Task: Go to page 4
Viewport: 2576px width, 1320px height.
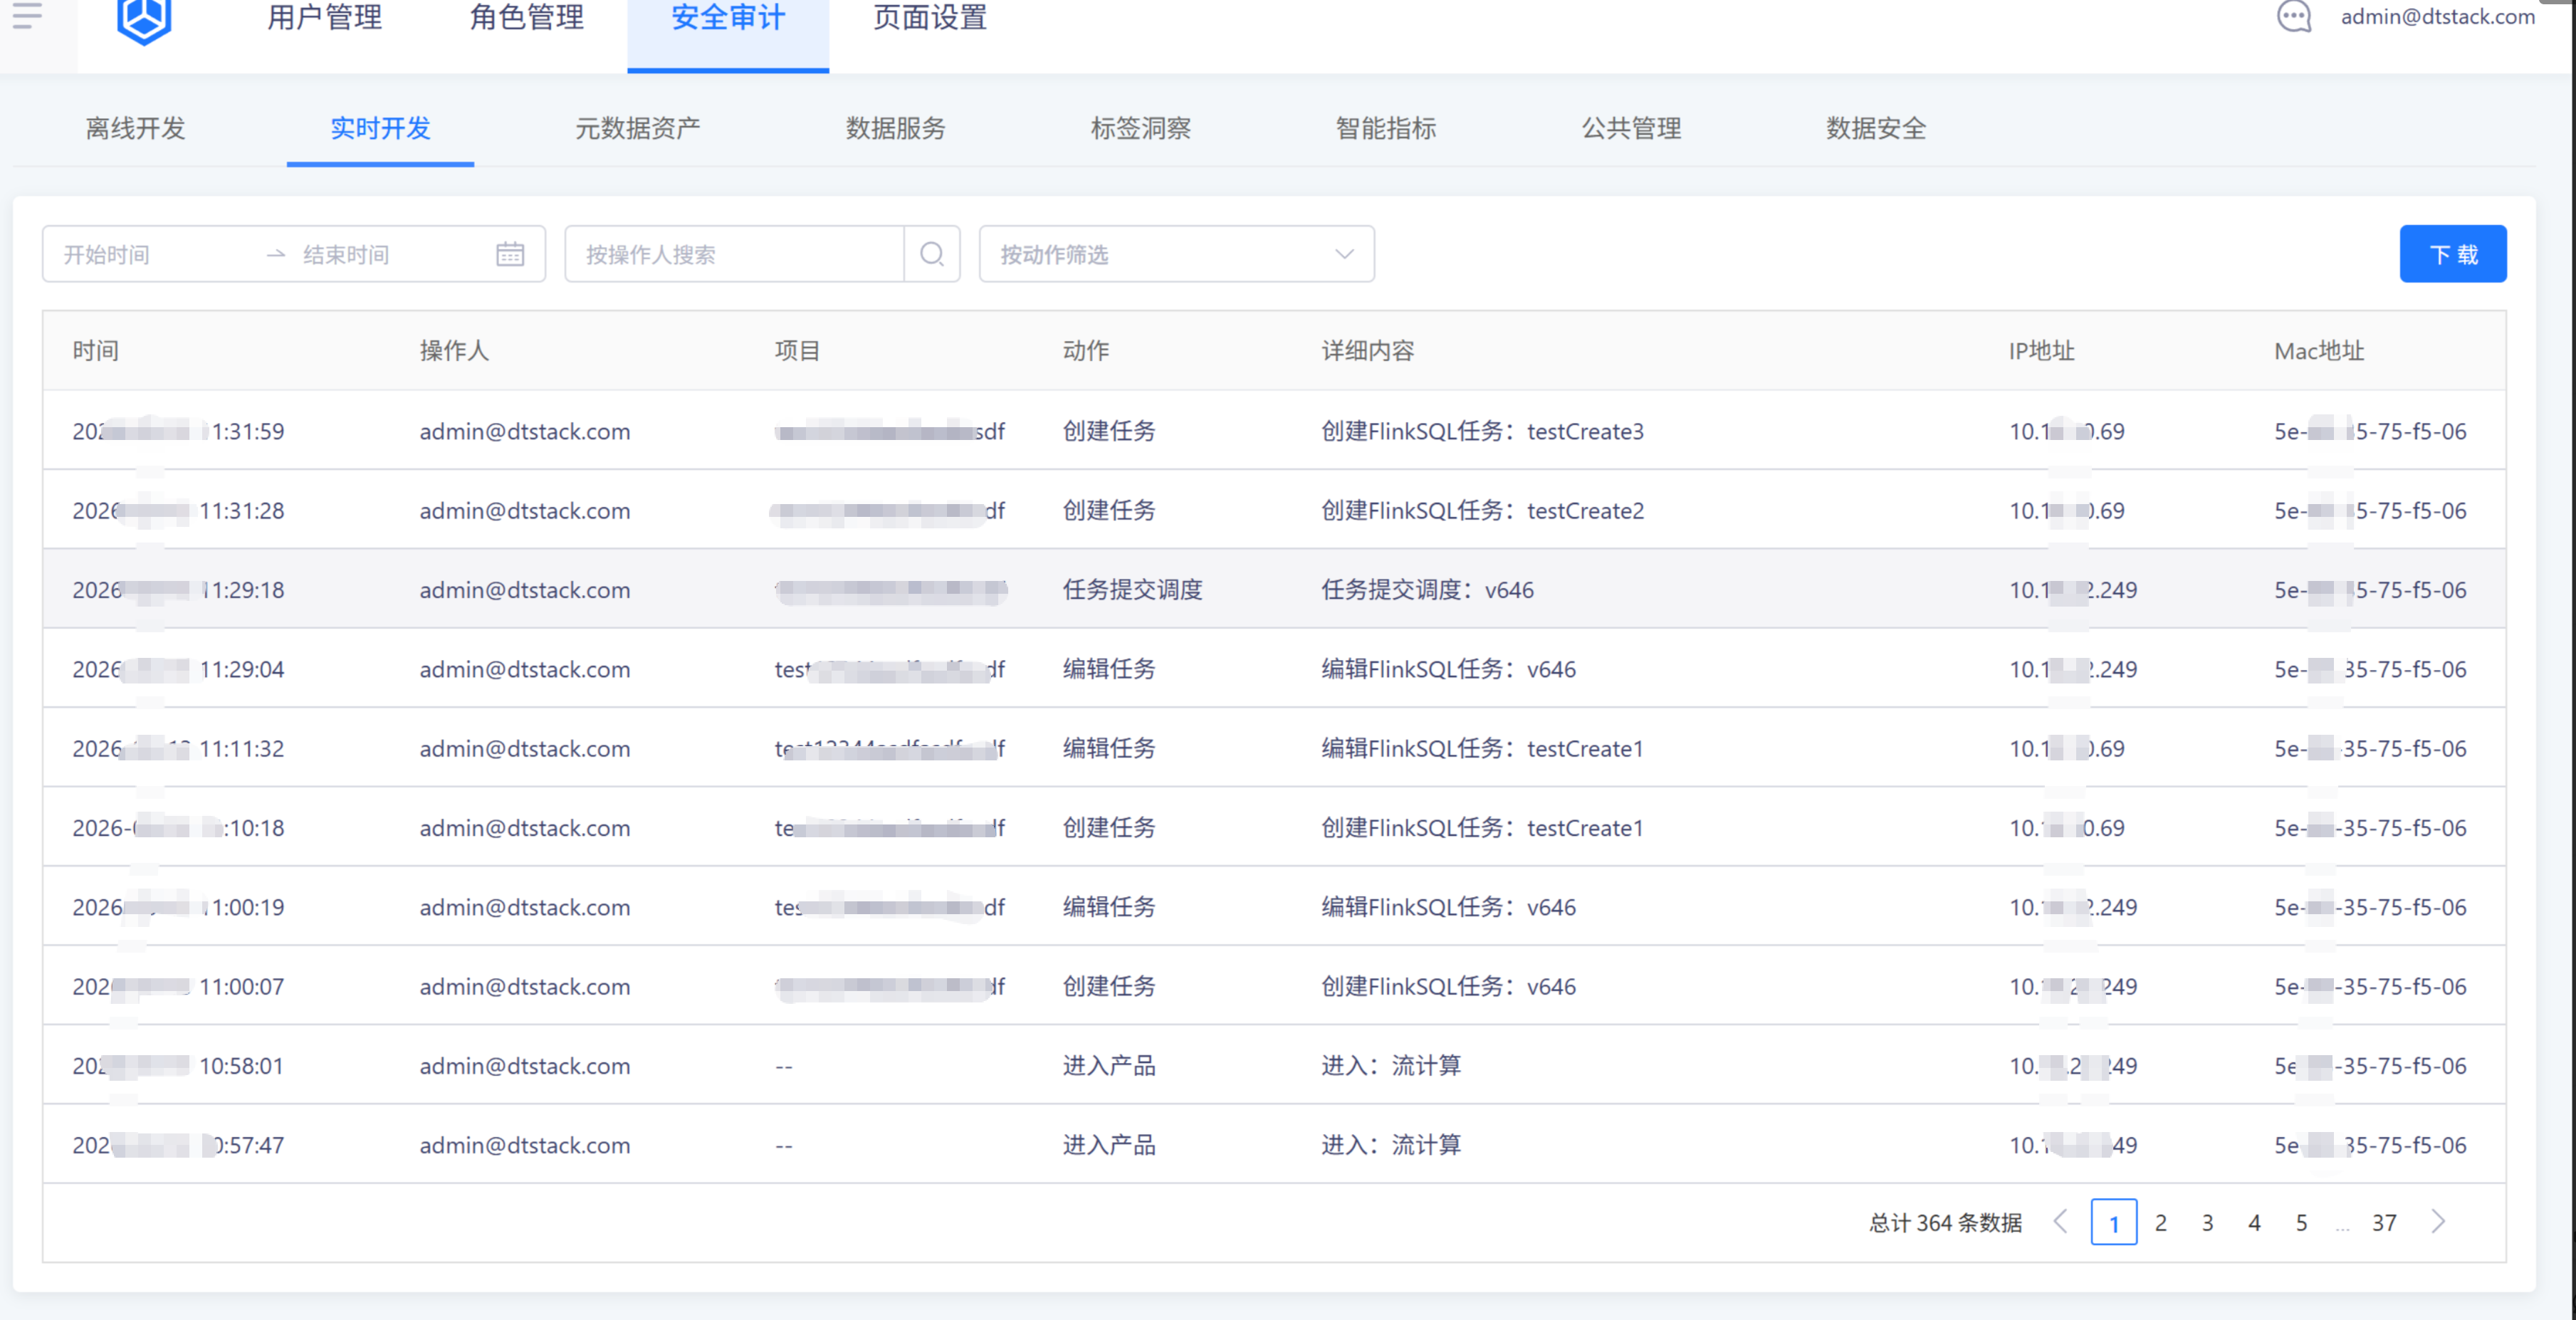Action: coord(2254,1222)
